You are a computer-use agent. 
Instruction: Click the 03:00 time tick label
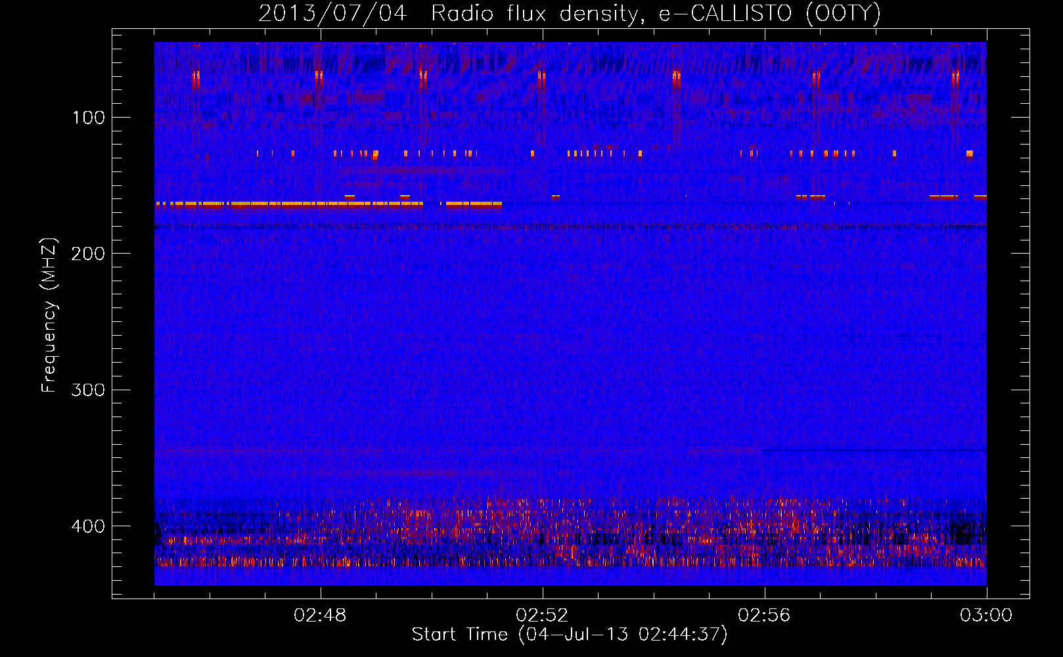pos(986,616)
